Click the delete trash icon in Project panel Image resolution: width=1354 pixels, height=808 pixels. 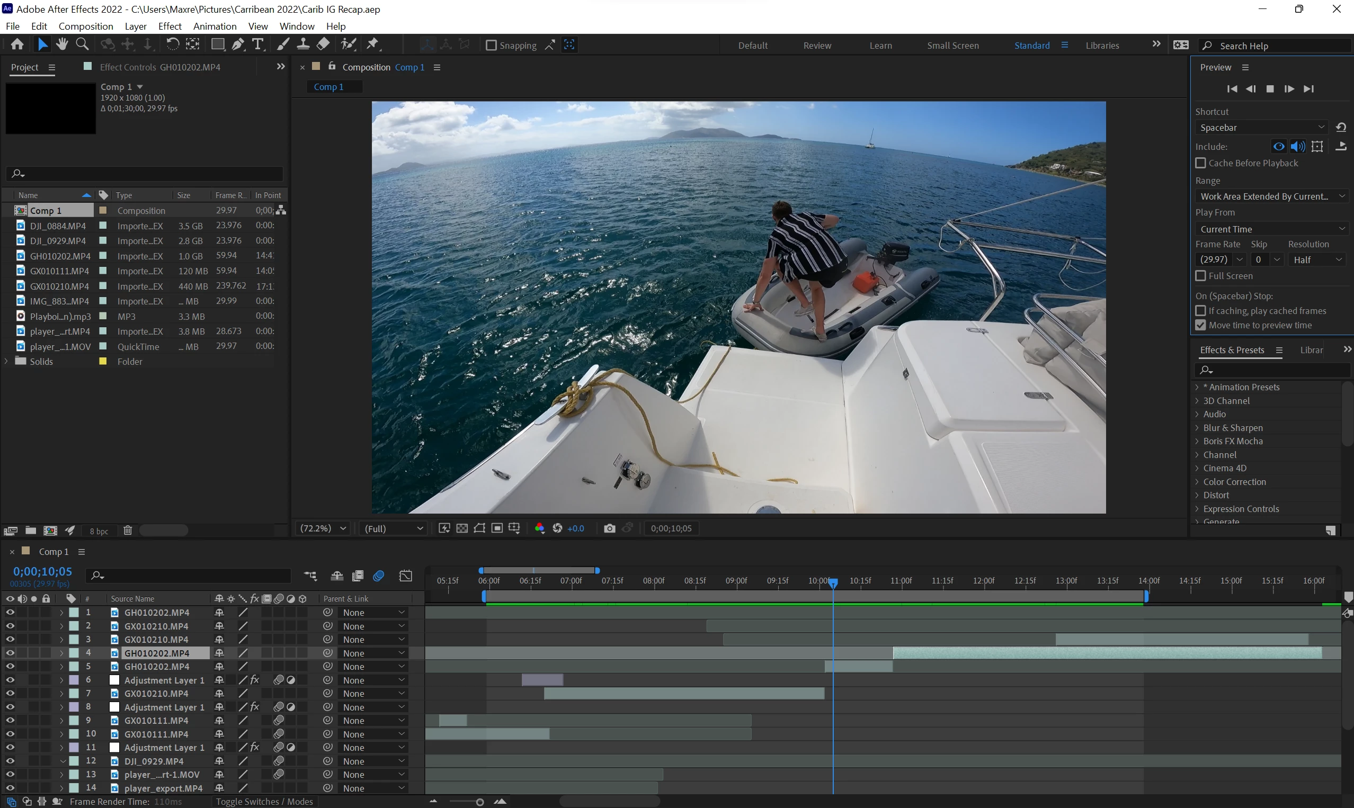pos(128,531)
